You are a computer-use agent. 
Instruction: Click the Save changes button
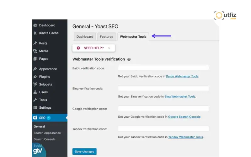click(84, 152)
